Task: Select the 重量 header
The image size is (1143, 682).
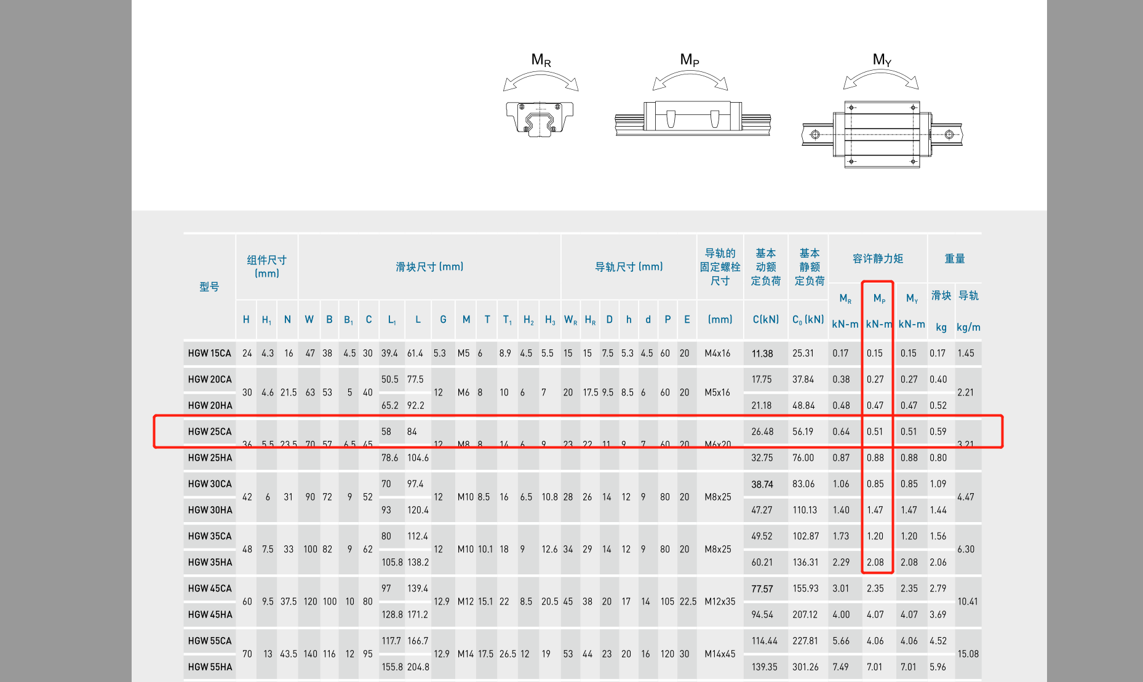Action: click(955, 259)
